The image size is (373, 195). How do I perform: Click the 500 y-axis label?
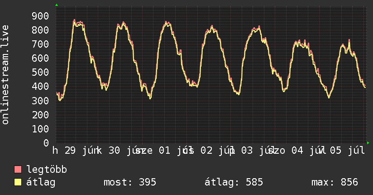(x=40, y=72)
